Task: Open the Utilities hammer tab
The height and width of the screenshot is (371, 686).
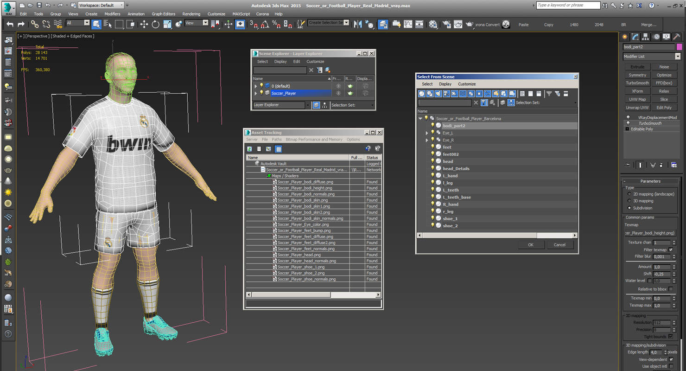Action: tap(677, 37)
